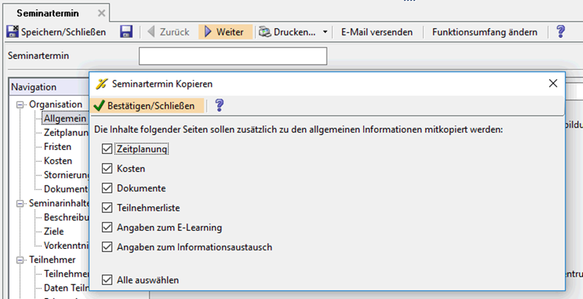Viewport: 583px width, 299px height.
Task: Click the green check Bestätigen/Schließen icon
Action: pos(99,106)
